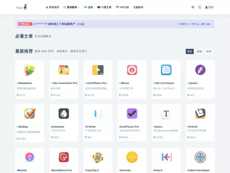The image size is (230, 173).
Task: Click the 登录 login button
Action: pyautogui.click(x=209, y=7)
